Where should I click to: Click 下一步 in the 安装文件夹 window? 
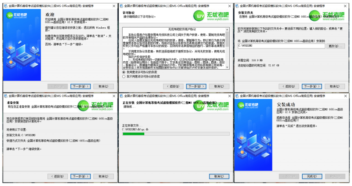pos(312,86)
